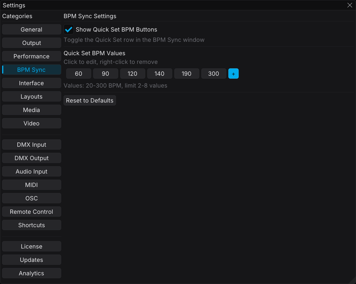Click Reset to Defaults button
This screenshot has width=356, height=284.
point(90,100)
